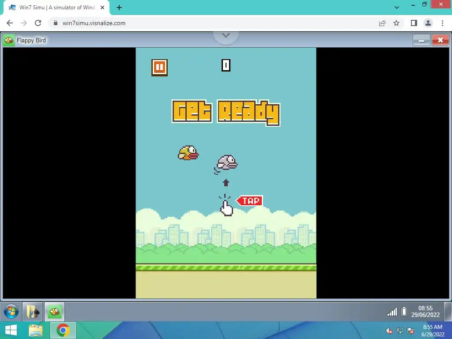Open File Explorer on host taskbar
452x339 pixels.
click(x=35, y=330)
